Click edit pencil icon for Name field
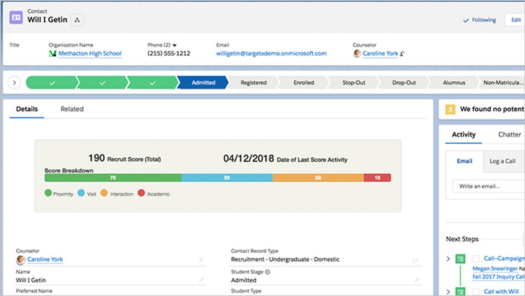The width and height of the screenshot is (525, 296). pos(202,280)
